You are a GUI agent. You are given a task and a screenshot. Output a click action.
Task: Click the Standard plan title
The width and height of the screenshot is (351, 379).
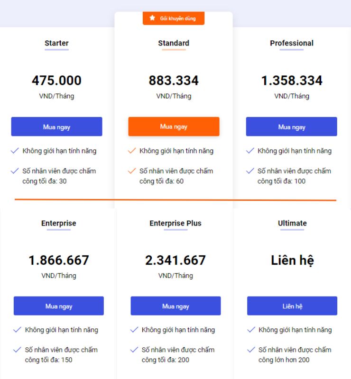174,43
